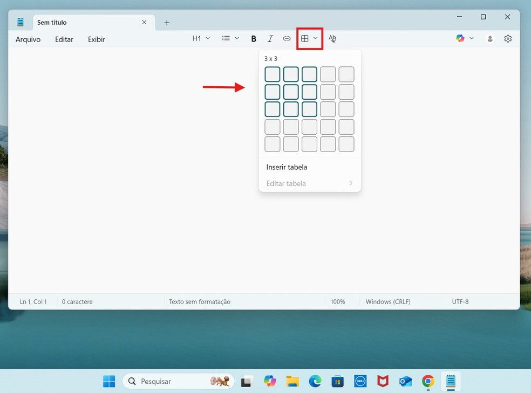This screenshot has width=531, height=393.
Task: Clear formatting with the Ab eraser icon
Action: [x=332, y=39]
